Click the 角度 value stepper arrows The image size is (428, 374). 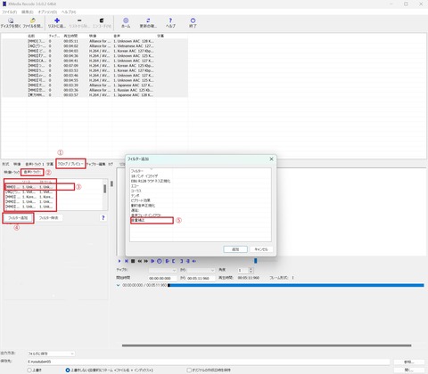[x=251, y=271]
